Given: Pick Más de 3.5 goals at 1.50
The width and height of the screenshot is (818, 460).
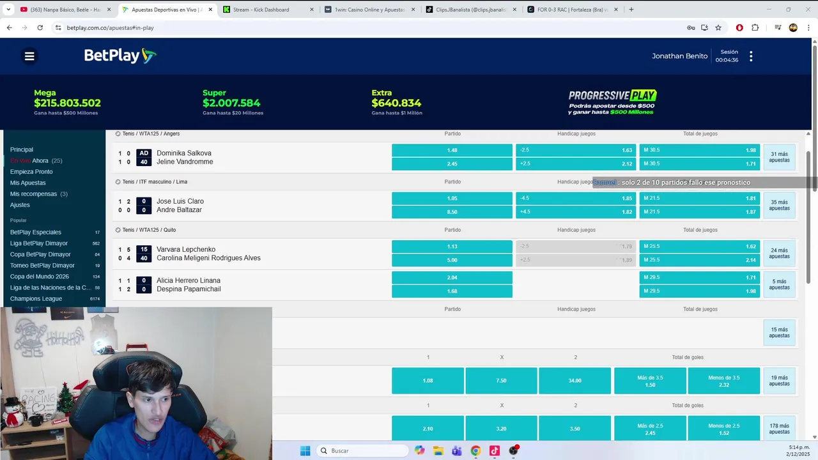Looking at the screenshot, I should click(650, 381).
